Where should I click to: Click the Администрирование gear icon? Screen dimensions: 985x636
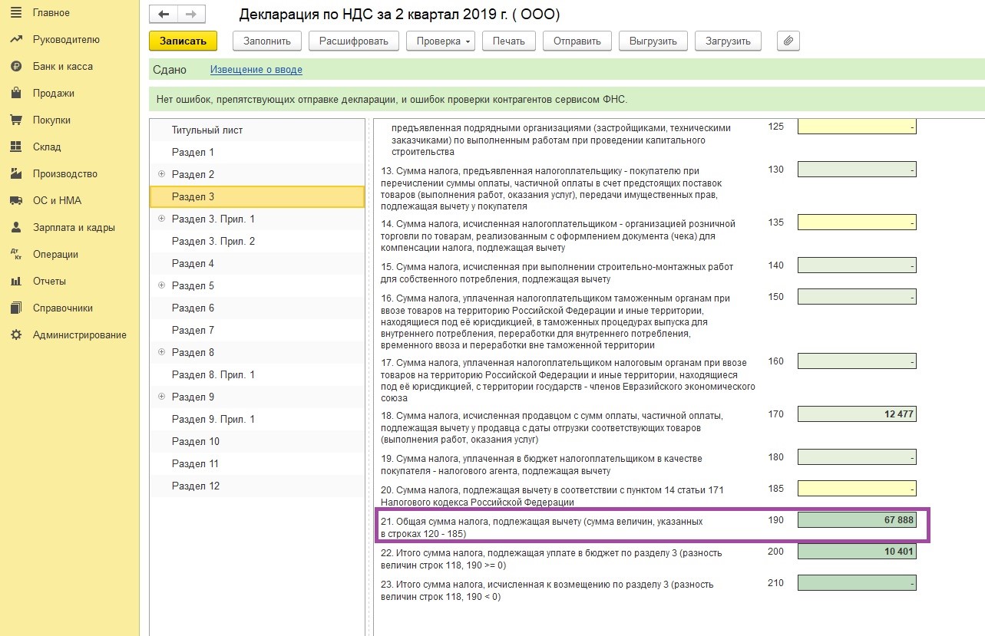pos(15,335)
